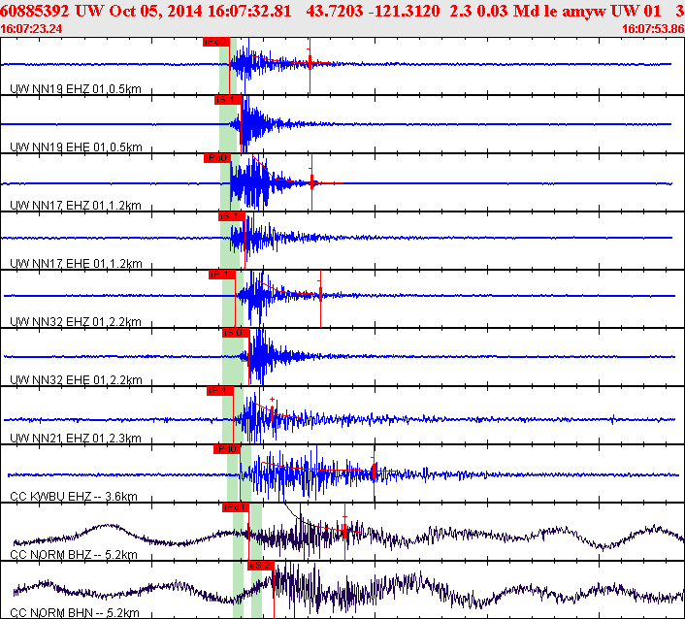Screen dimensions: 685x619
Task: Click the end time 16:07:53.86 label
Action: [x=652, y=29]
